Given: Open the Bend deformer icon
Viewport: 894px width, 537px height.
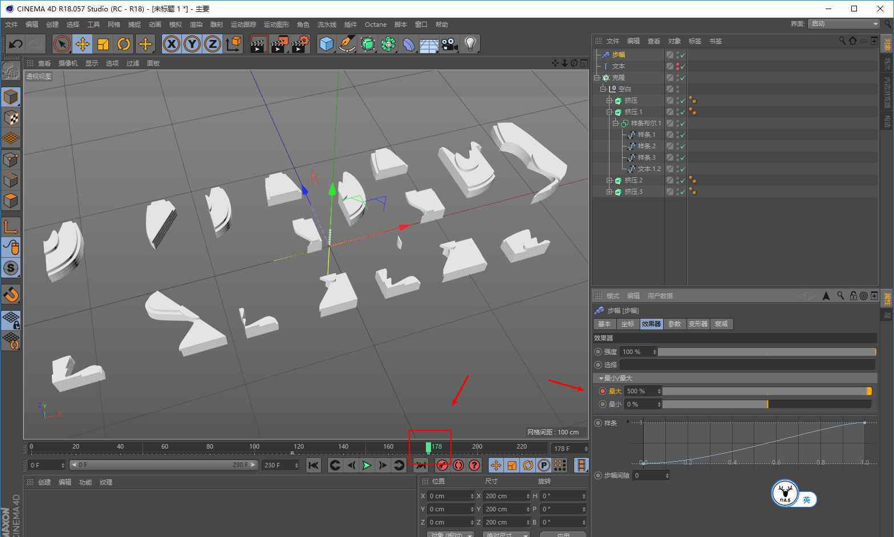Looking at the screenshot, I should (409, 44).
